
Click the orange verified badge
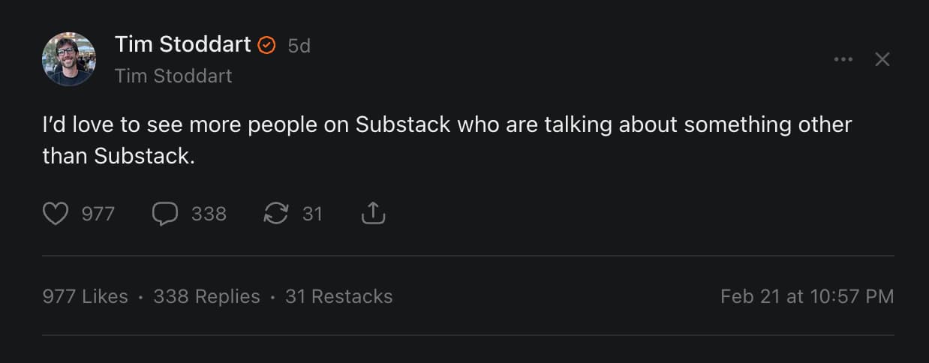click(x=266, y=46)
